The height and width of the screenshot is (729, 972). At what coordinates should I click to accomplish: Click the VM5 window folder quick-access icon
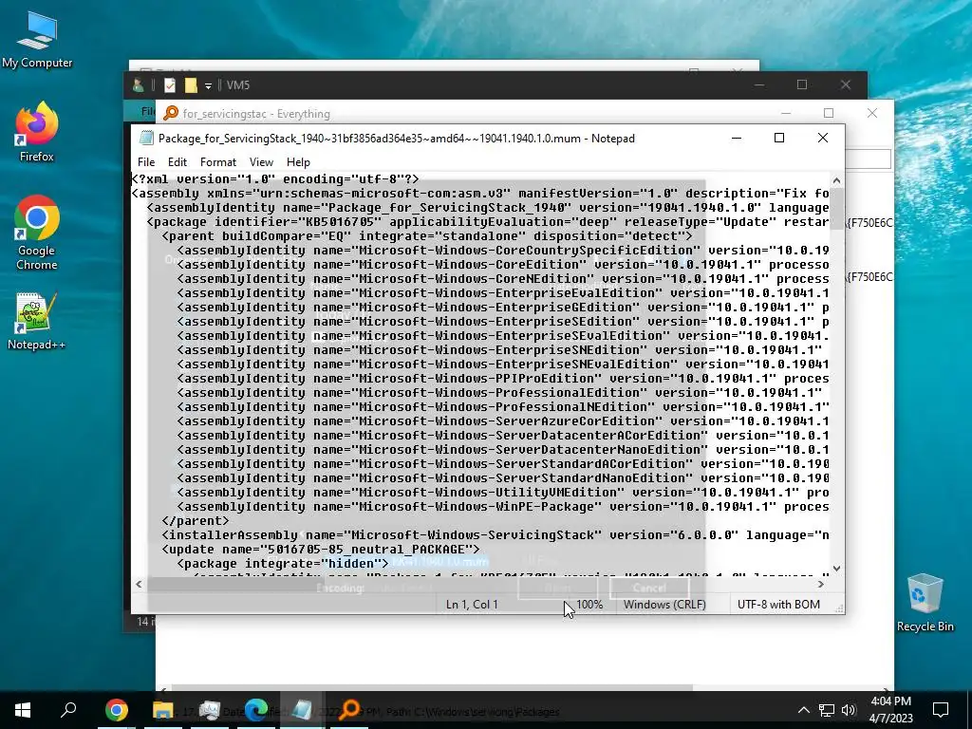coord(191,85)
